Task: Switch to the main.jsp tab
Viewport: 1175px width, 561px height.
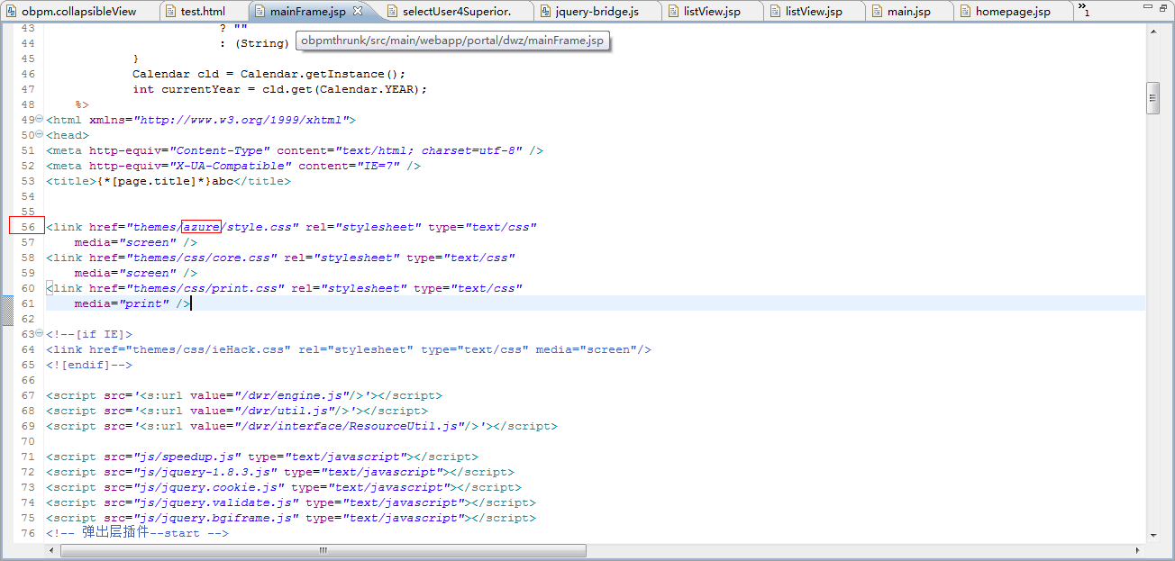Action: pos(908,12)
